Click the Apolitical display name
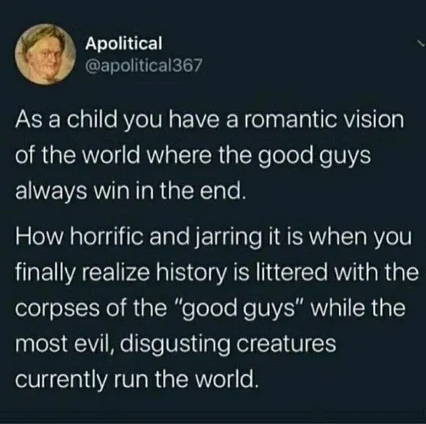 124,44
